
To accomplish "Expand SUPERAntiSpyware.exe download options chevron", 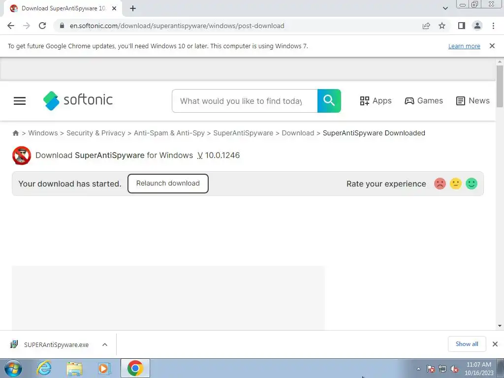I will pos(105,345).
